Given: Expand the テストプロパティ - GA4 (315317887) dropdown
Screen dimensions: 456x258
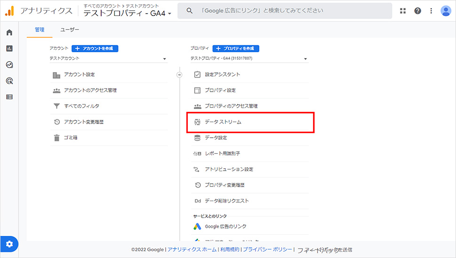Looking at the screenshot, I should [x=249, y=58].
